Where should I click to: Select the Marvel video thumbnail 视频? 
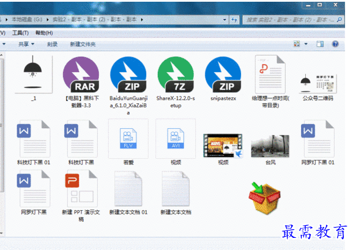click(223, 145)
